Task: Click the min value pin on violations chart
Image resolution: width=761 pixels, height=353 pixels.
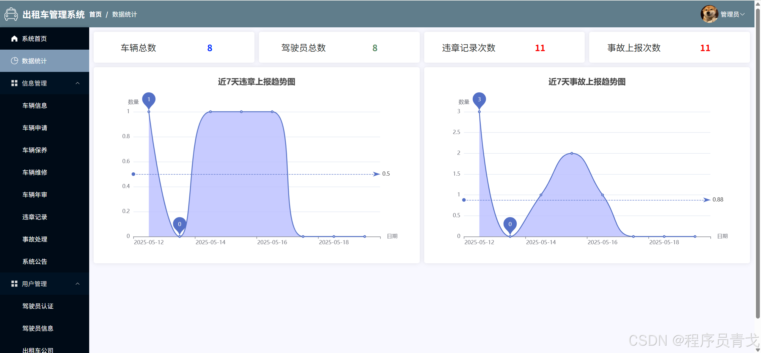Action: click(180, 225)
